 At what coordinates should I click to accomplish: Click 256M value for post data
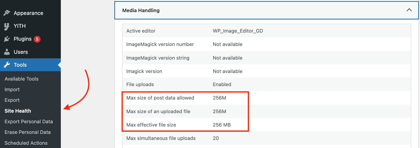220,98
